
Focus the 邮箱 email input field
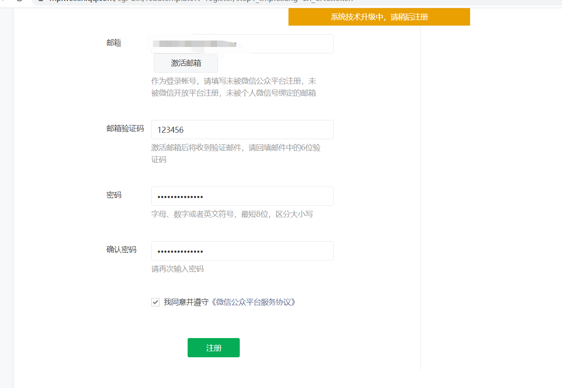tap(242, 44)
